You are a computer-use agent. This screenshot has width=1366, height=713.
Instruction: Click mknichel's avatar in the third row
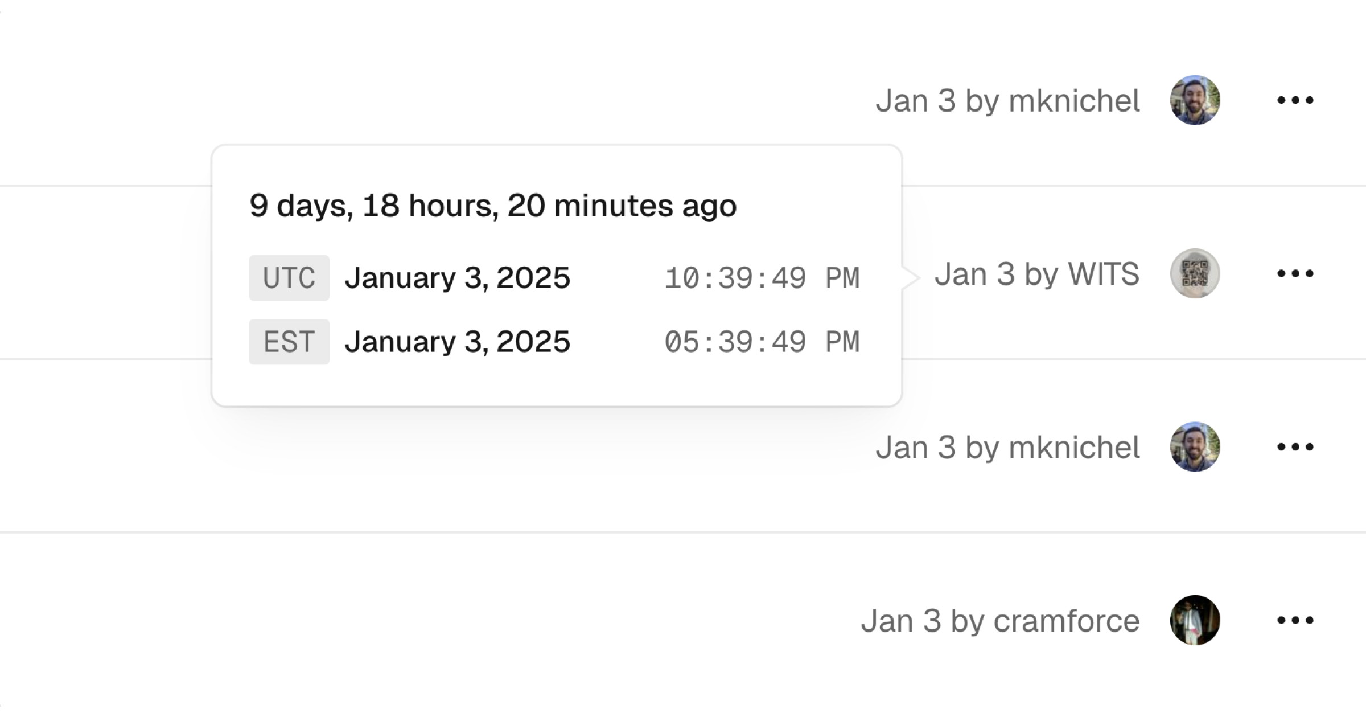pos(1194,447)
